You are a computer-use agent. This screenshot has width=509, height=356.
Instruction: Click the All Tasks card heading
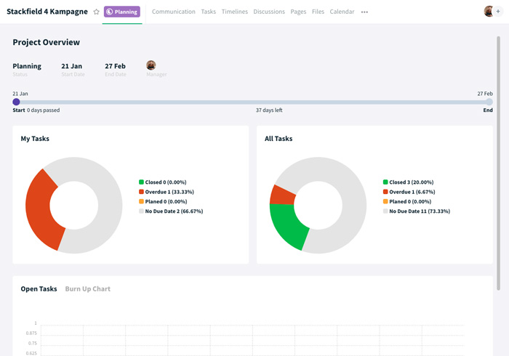click(x=278, y=139)
